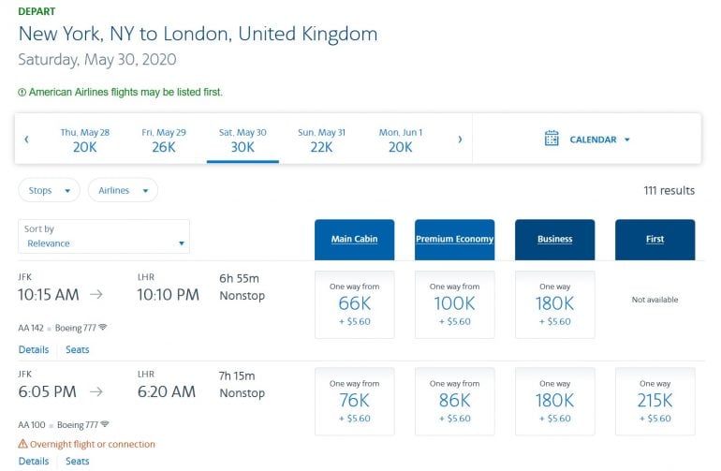View Seats link for flight AA 100
The height and width of the screenshot is (471, 721).
[78, 461]
